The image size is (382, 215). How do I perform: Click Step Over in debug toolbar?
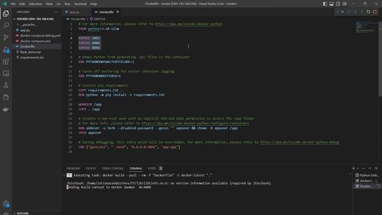[349, 12]
